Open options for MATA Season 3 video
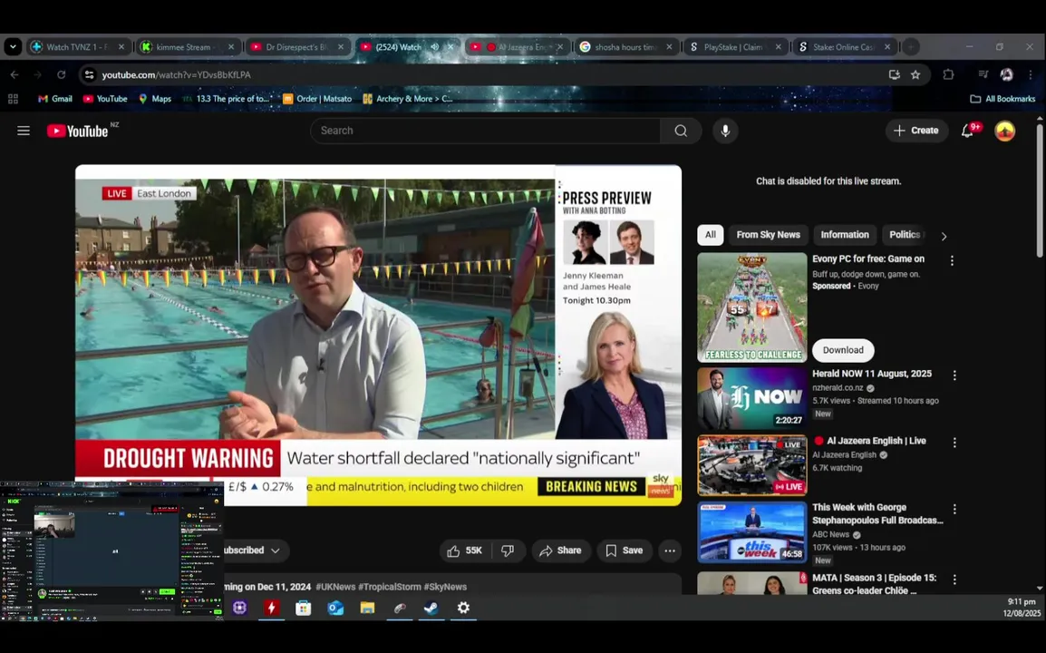The width and height of the screenshot is (1046, 653). point(954,579)
